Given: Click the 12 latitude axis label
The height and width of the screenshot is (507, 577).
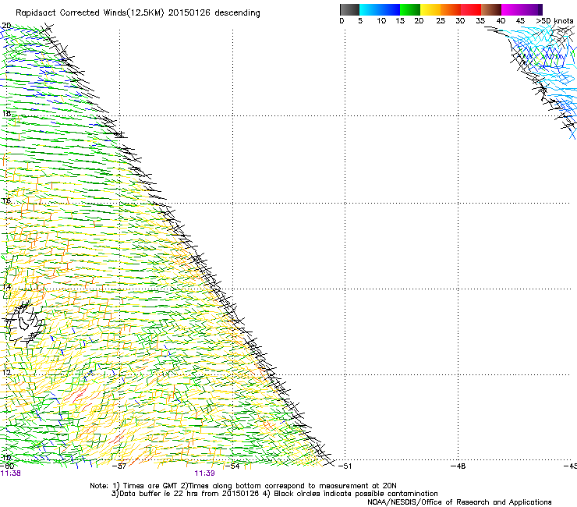Looking at the screenshot, I should (x=6, y=373).
